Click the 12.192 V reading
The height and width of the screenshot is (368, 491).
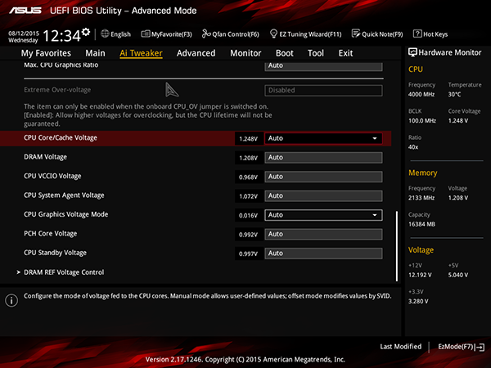point(421,275)
